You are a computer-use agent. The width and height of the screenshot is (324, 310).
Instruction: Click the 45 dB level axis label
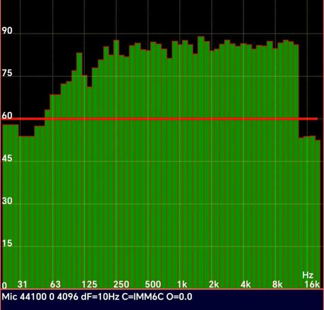(7, 159)
